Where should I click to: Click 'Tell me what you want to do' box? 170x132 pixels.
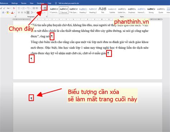click(69, 3)
